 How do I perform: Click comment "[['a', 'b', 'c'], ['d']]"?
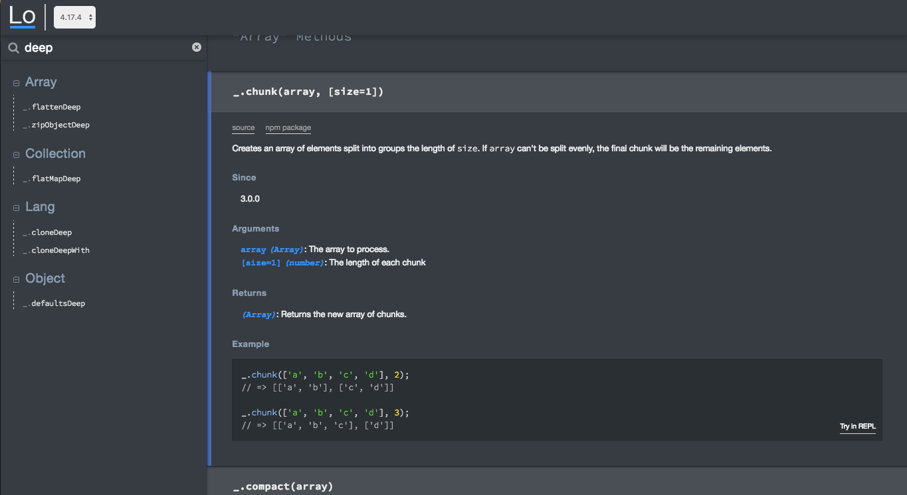coord(334,425)
